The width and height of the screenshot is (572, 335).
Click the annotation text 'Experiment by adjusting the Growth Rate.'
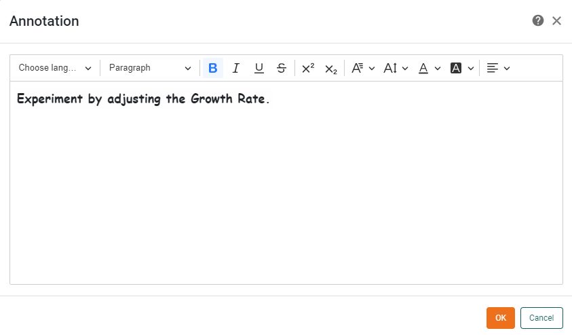pyautogui.click(x=143, y=99)
